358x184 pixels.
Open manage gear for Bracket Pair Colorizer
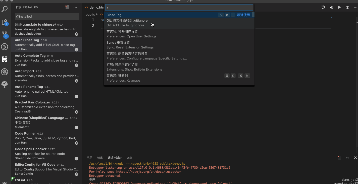76,112
